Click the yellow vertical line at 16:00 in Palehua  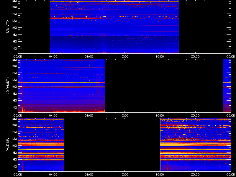[160, 145]
